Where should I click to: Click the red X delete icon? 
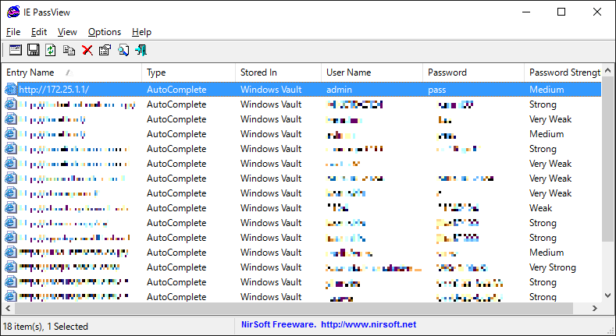click(87, 51)
